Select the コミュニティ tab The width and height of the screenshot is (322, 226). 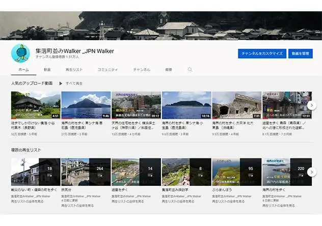(108, 69)
